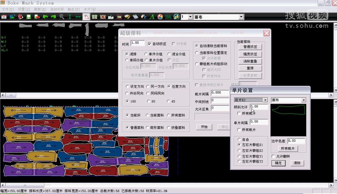337x194 pixels.
Task: Click the pie chart icon in toolbar
Action: 160,17
